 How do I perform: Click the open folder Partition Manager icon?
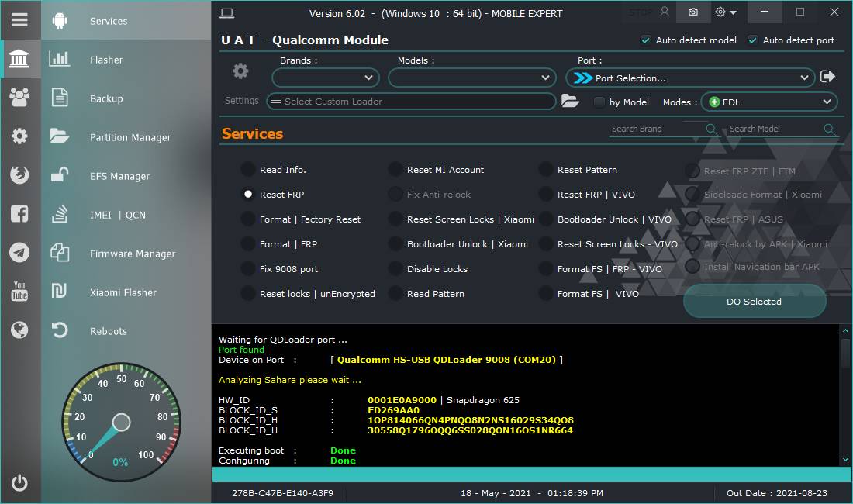59,136
